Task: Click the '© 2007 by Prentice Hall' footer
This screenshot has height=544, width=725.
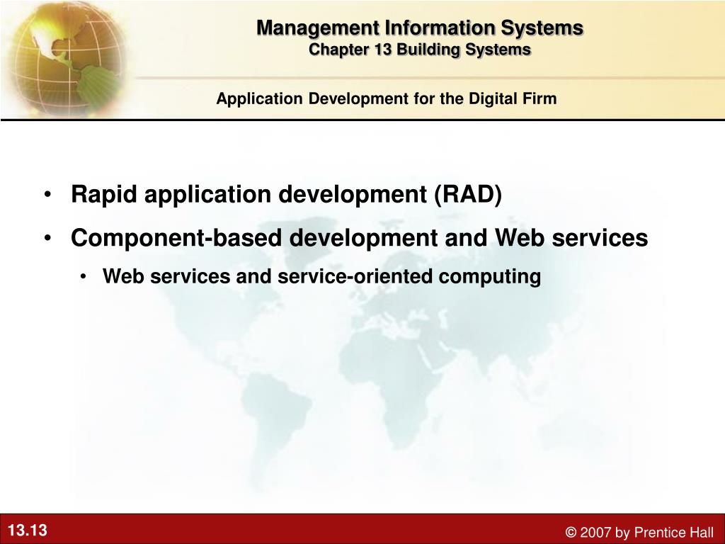Action: click(639, 532)
